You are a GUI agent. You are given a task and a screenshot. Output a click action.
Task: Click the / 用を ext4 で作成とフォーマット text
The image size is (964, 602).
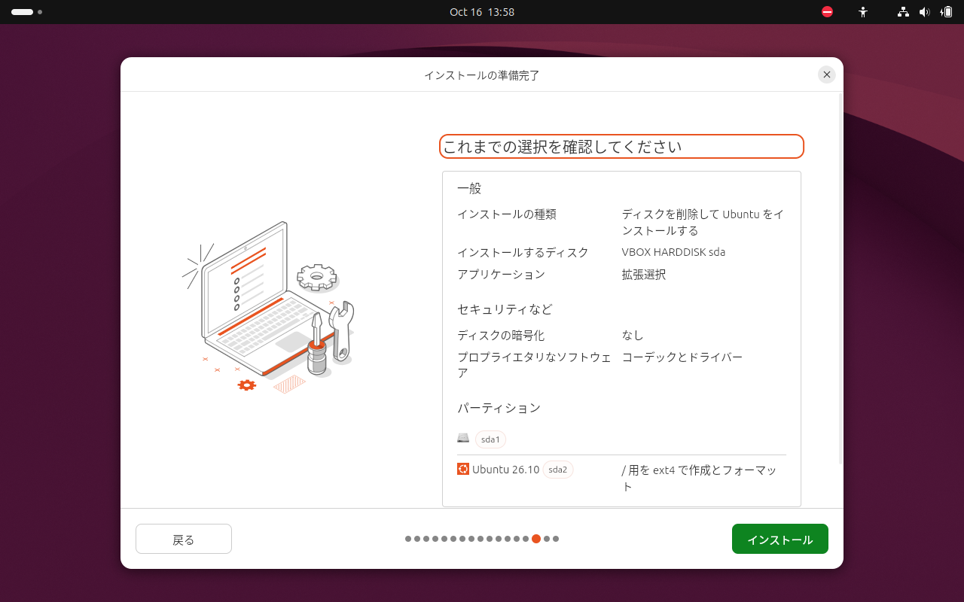click(x=700, y=478)
